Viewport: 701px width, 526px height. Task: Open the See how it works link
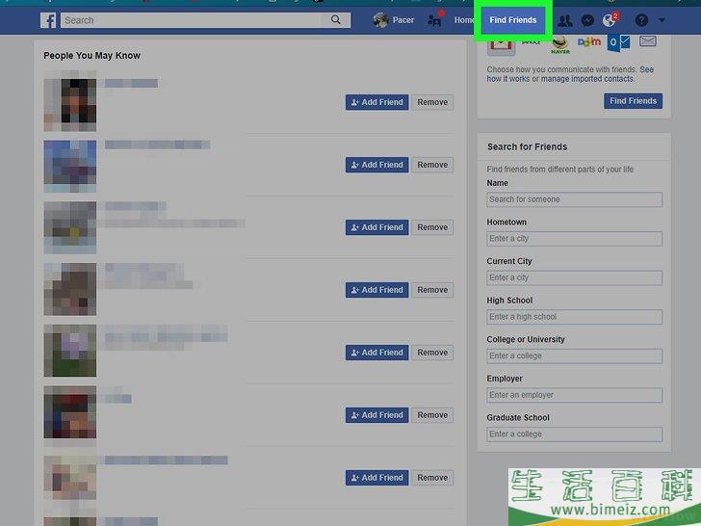pyautogui.click(x=570, y=74)
